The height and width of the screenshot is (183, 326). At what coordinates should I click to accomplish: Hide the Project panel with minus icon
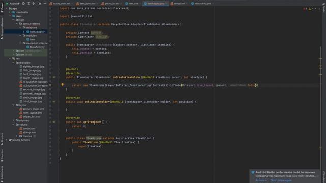(45, 4)
